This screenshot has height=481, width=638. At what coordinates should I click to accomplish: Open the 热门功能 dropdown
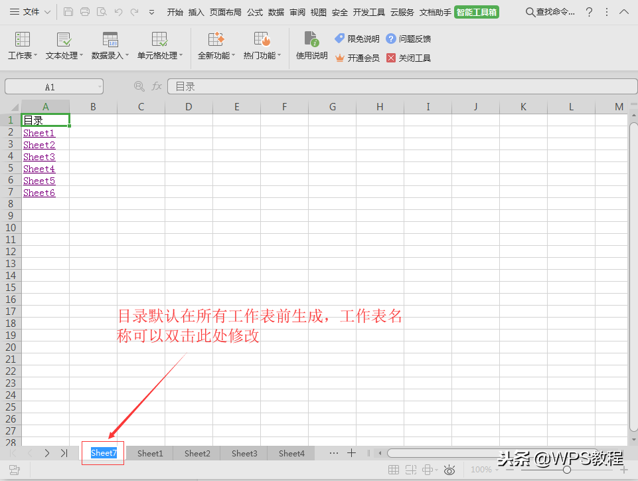(x=262, y=46)
